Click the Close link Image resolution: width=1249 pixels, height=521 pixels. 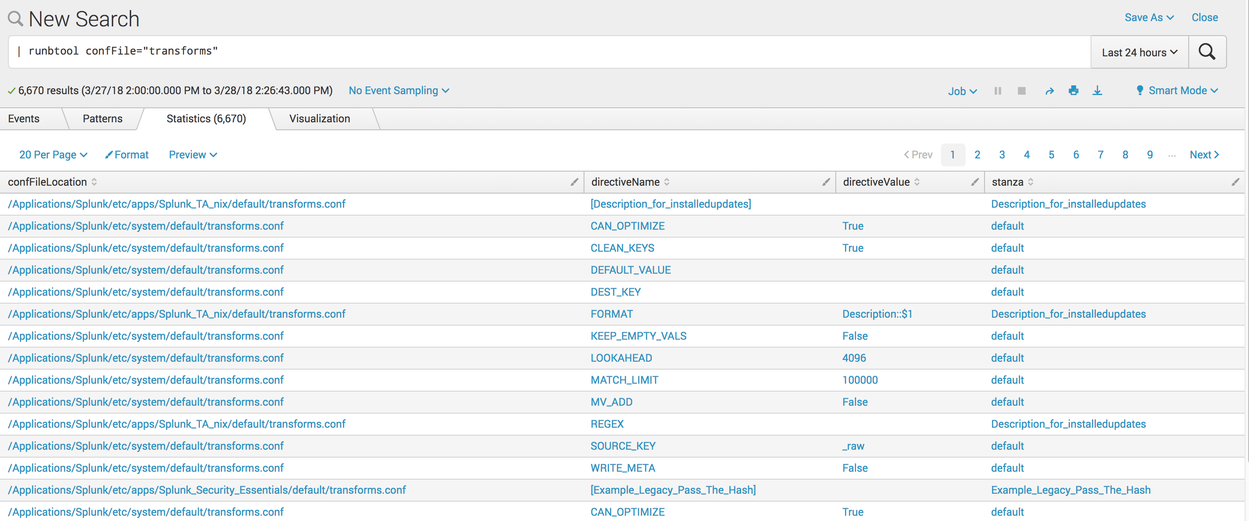[x=1205, y=18]
